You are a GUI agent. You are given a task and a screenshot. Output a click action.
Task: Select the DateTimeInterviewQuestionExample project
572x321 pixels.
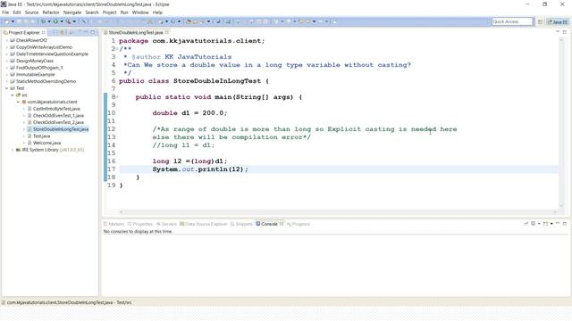point(52,53)
